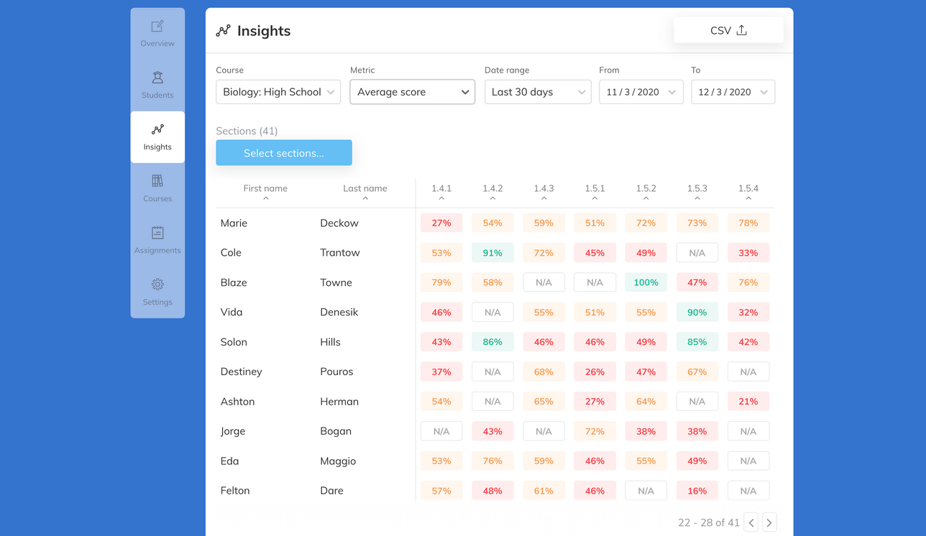Select Cole Trantow's 91% score in 1.4.2
This screenshot has height=536, width=926.
tap(492, 253)
